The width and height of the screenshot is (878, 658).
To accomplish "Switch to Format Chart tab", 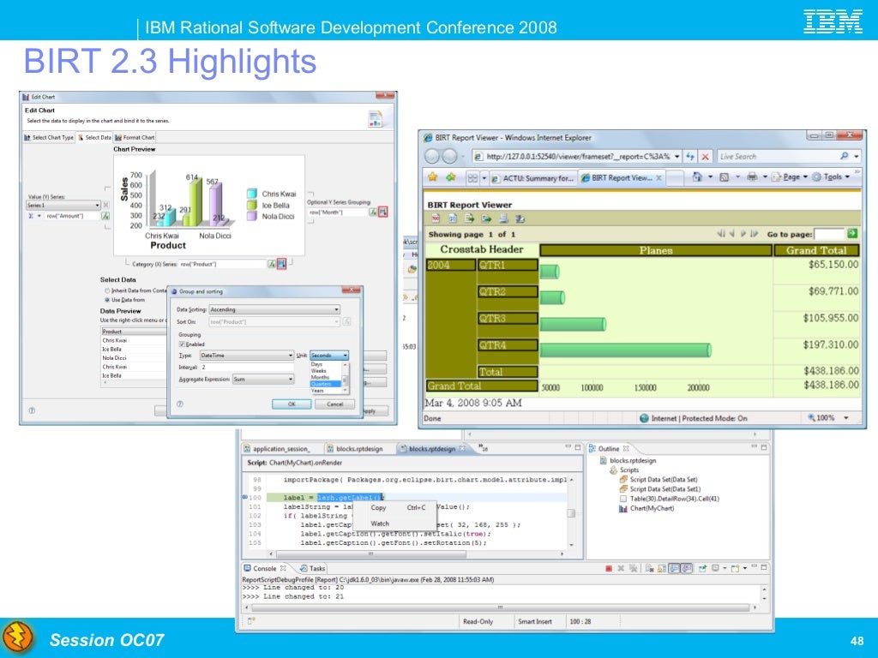I will pos(135,137).
